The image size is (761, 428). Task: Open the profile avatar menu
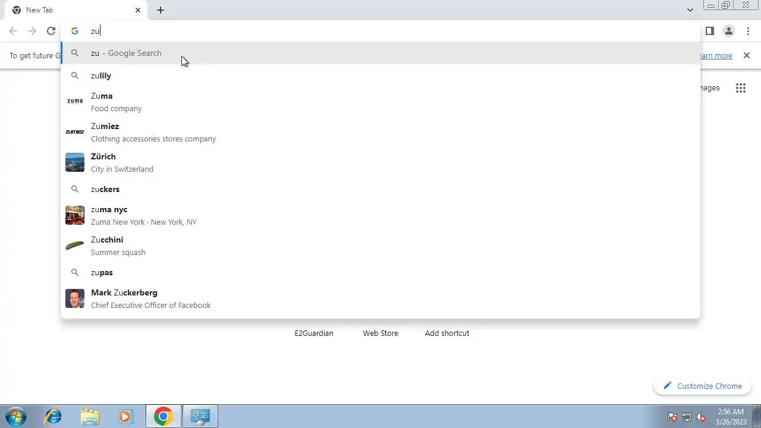coord(728,31)
